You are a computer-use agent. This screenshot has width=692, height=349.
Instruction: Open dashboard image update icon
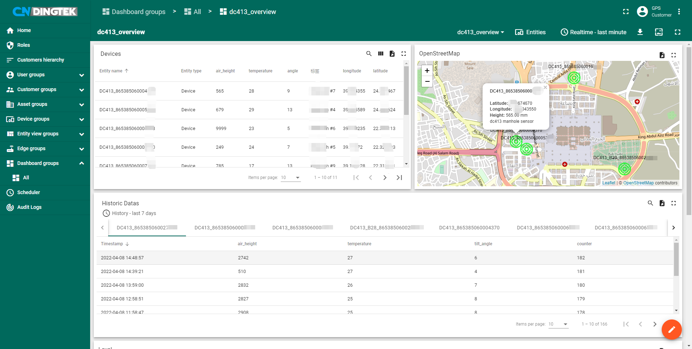[659, 32]
